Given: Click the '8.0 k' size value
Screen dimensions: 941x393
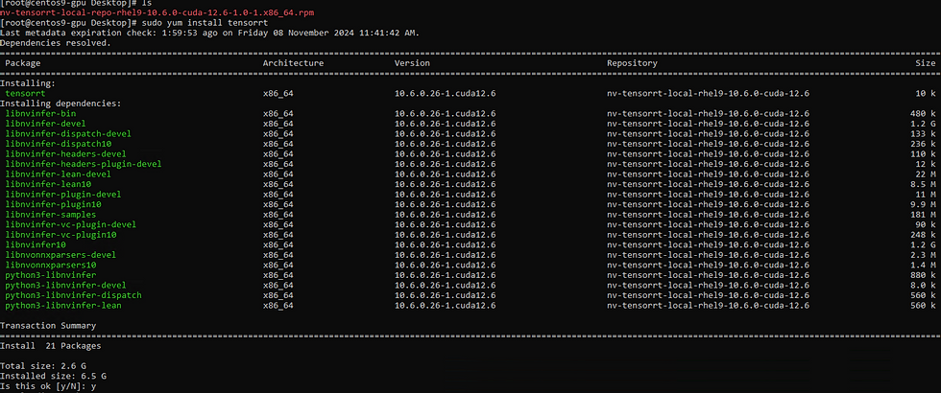Looking at the screenshot, I should click(x=923, y=286).
